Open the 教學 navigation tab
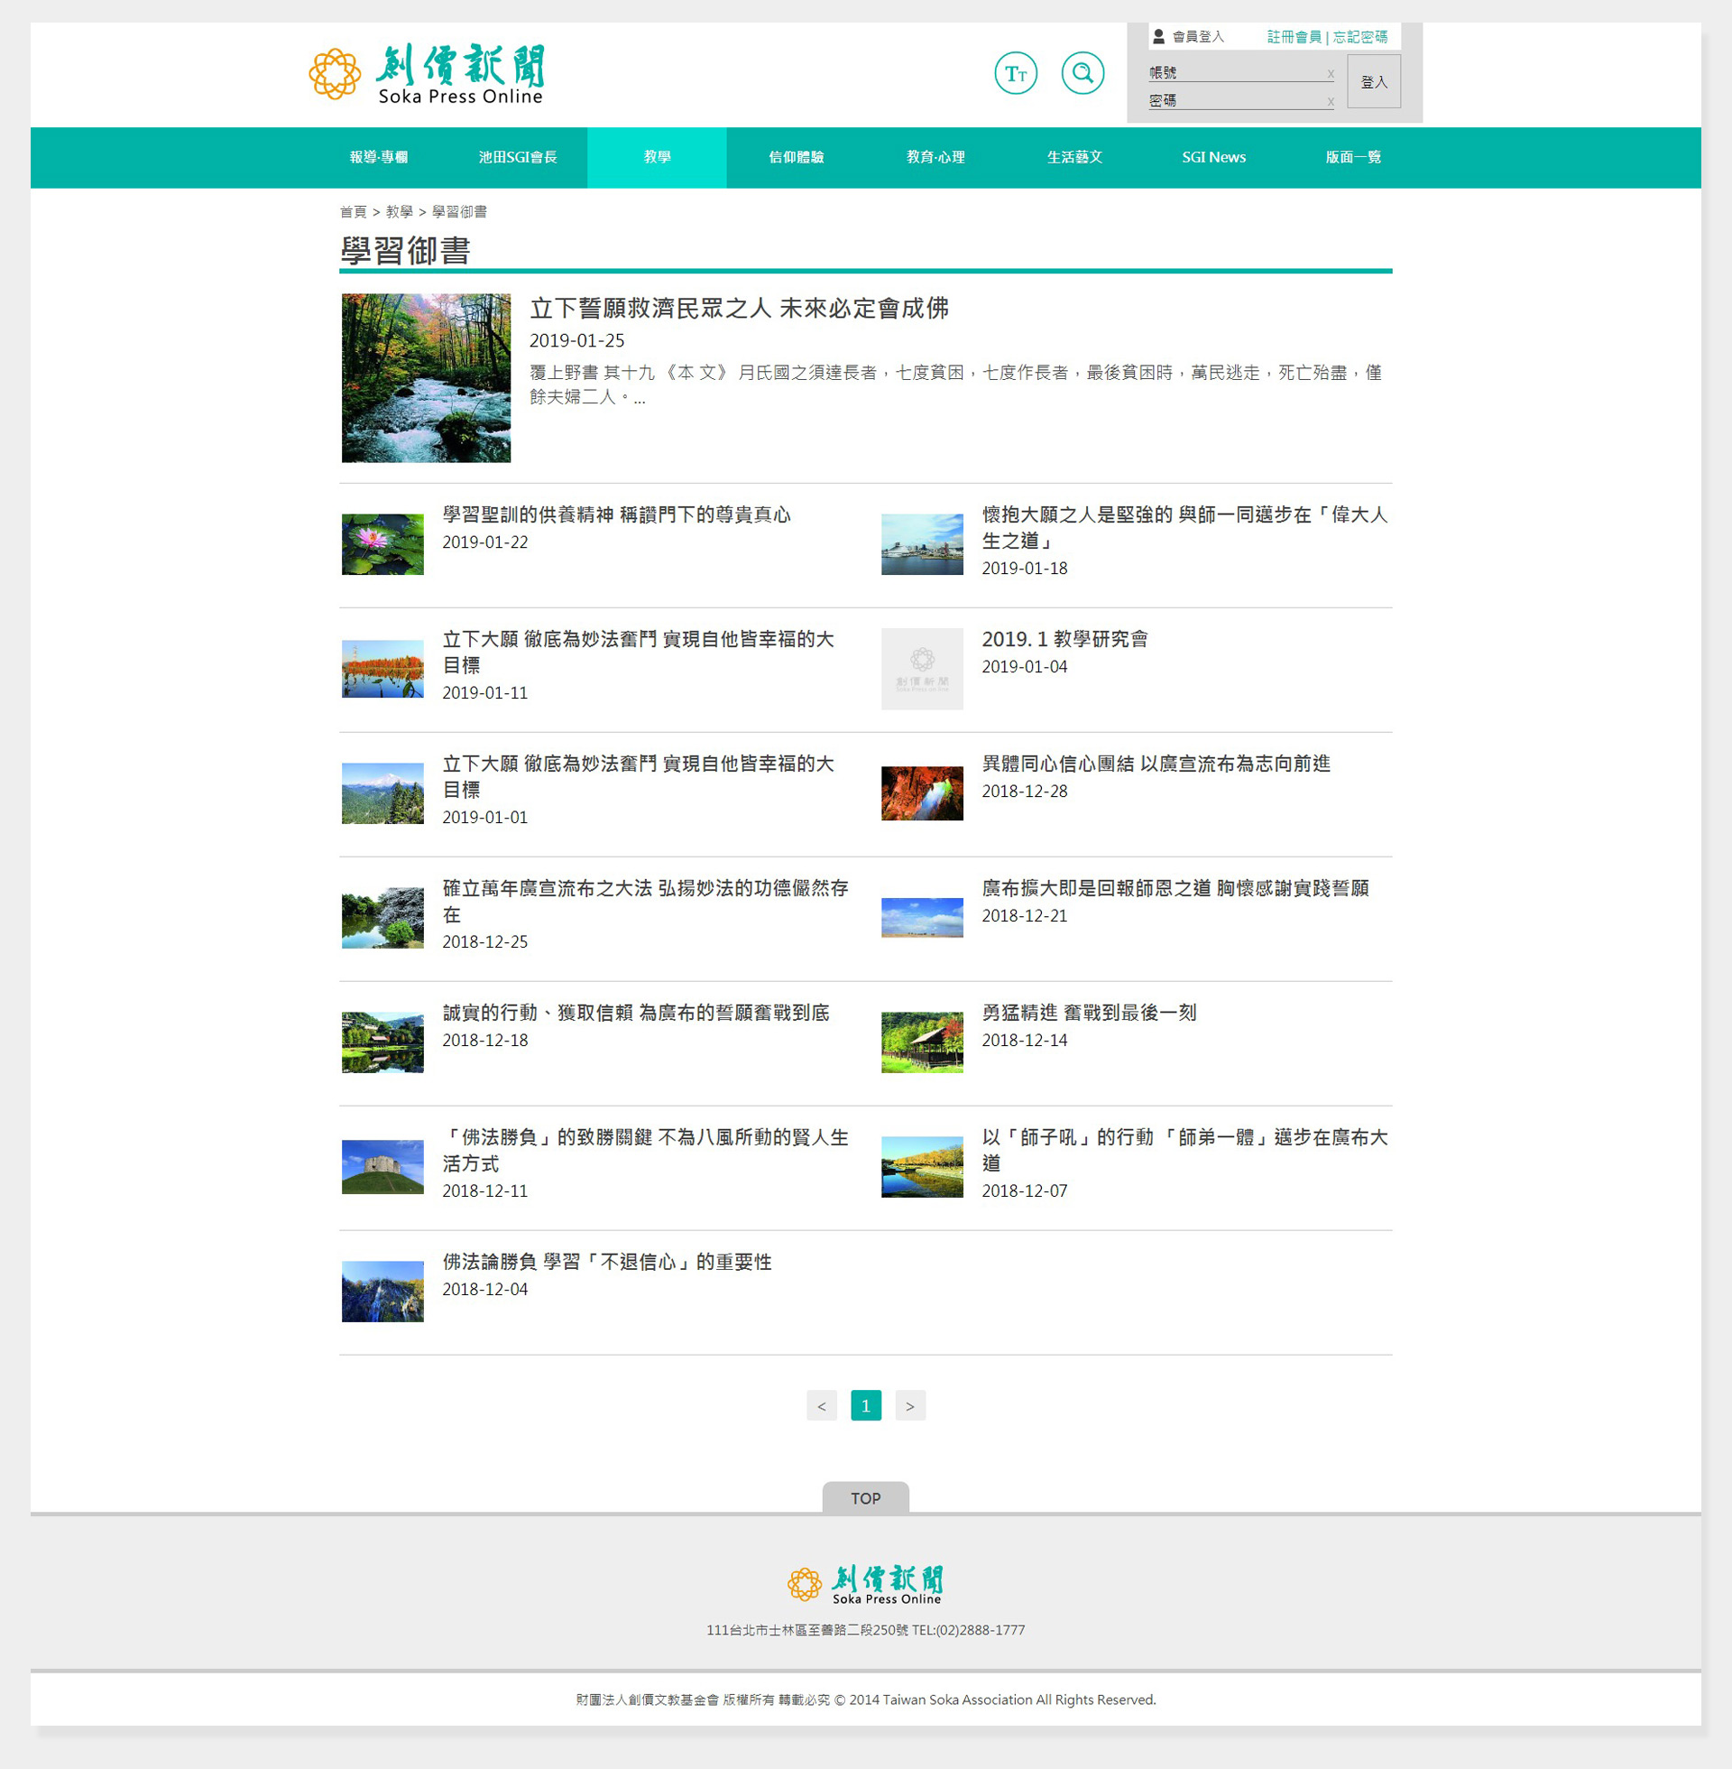The image size is (1732, 1769). coord(657,157)
